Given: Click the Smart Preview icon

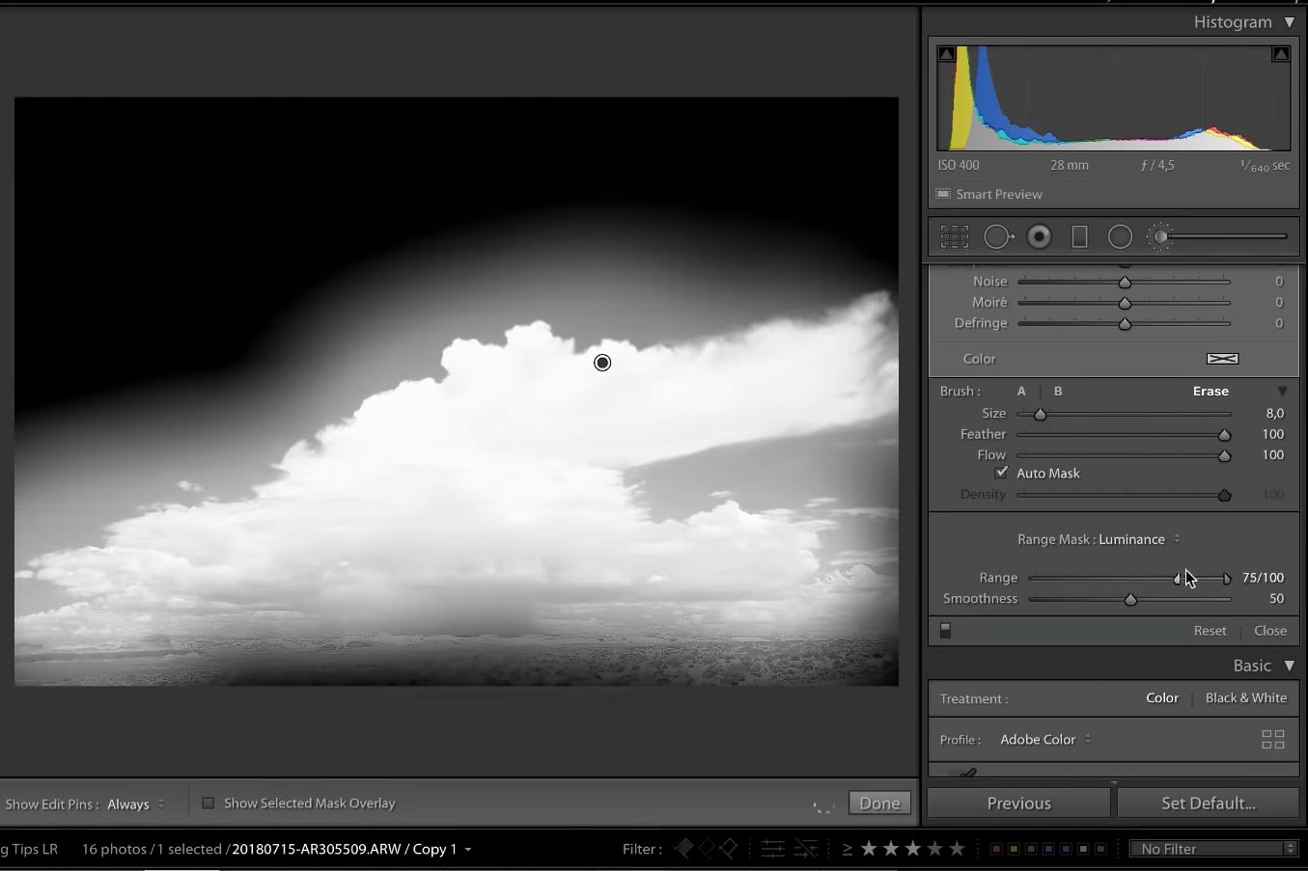Looking at the screenshot, I should click(x=943, y=194).
